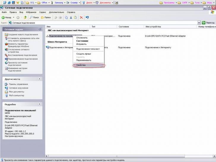Choose 'Отключить' in the context menu
The image size is (216, 162).
point(82,38)
